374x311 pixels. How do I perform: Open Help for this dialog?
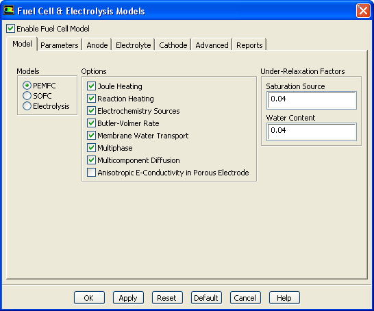(284, 298)
